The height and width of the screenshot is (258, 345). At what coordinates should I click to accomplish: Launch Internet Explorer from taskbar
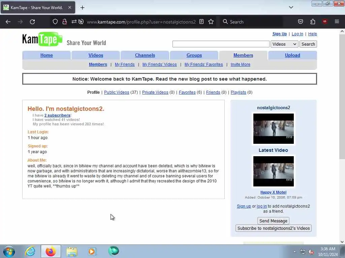coord(30,251)
